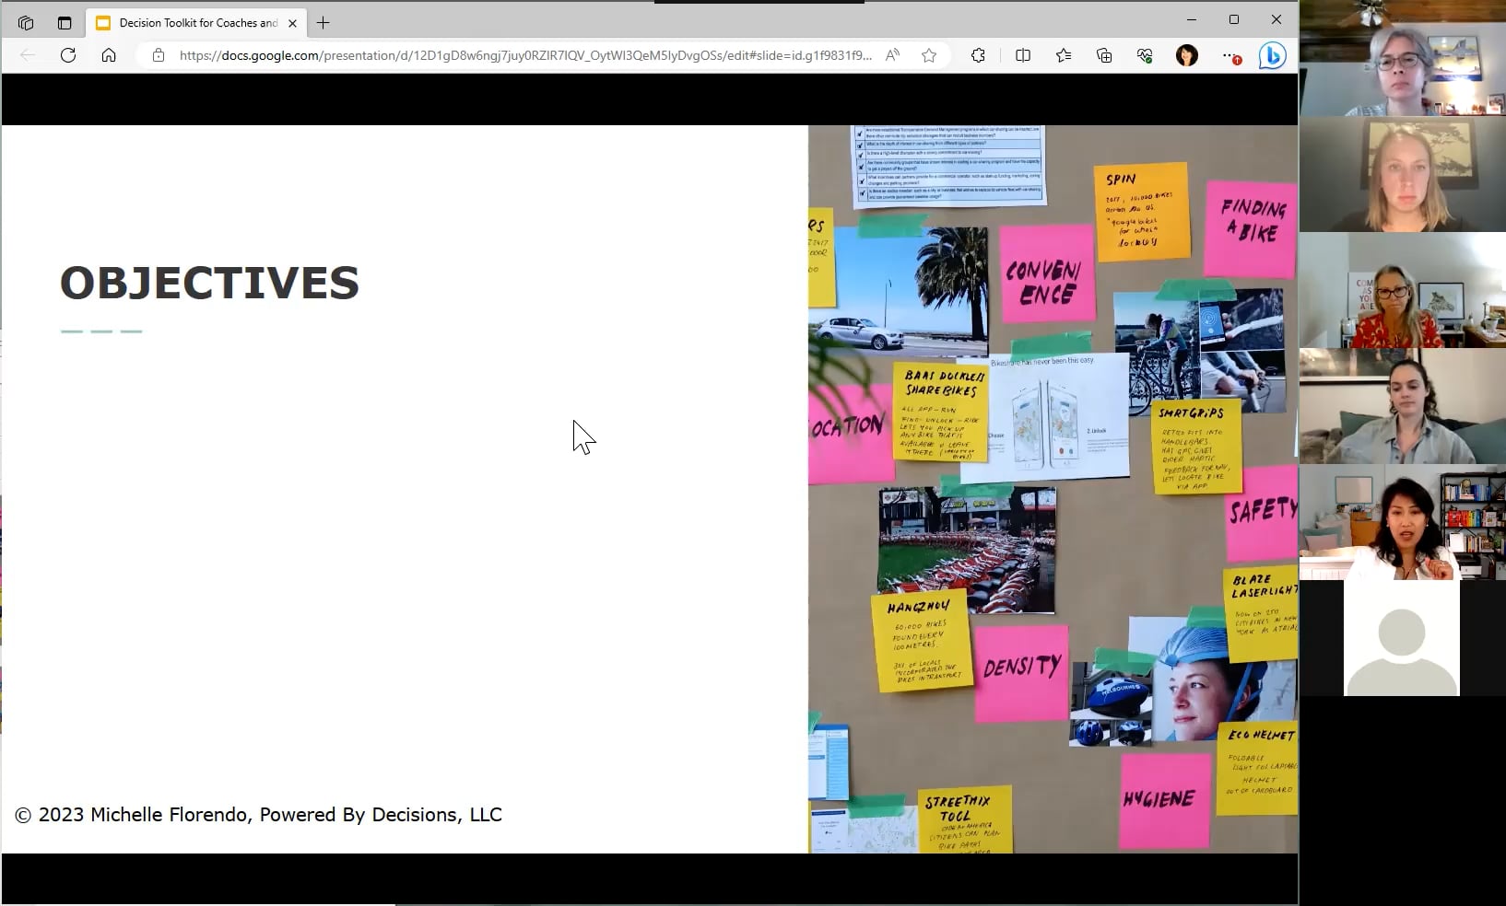Open the browser profile menu
The height and width of the screenshot is (906, 1506).
[1188, 55]
